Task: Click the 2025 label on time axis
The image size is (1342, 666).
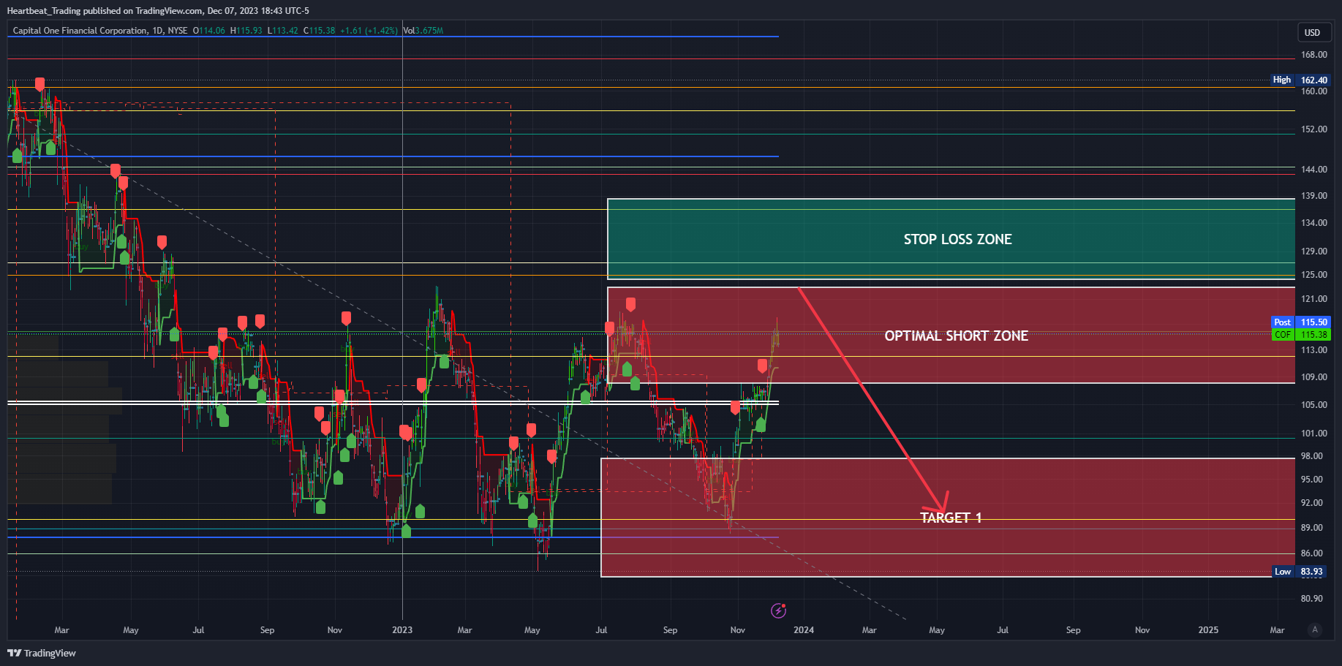Action: point(1208,630)
